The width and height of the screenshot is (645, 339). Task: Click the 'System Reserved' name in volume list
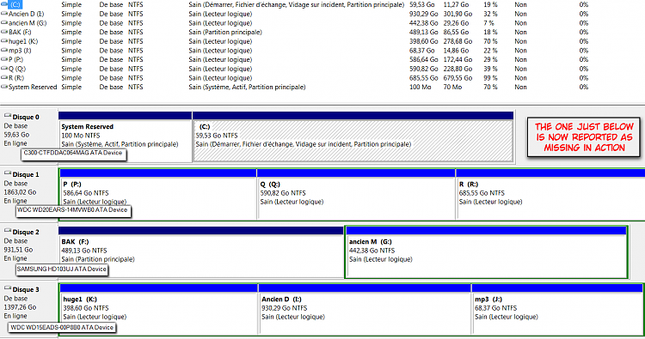click(33, 87)
